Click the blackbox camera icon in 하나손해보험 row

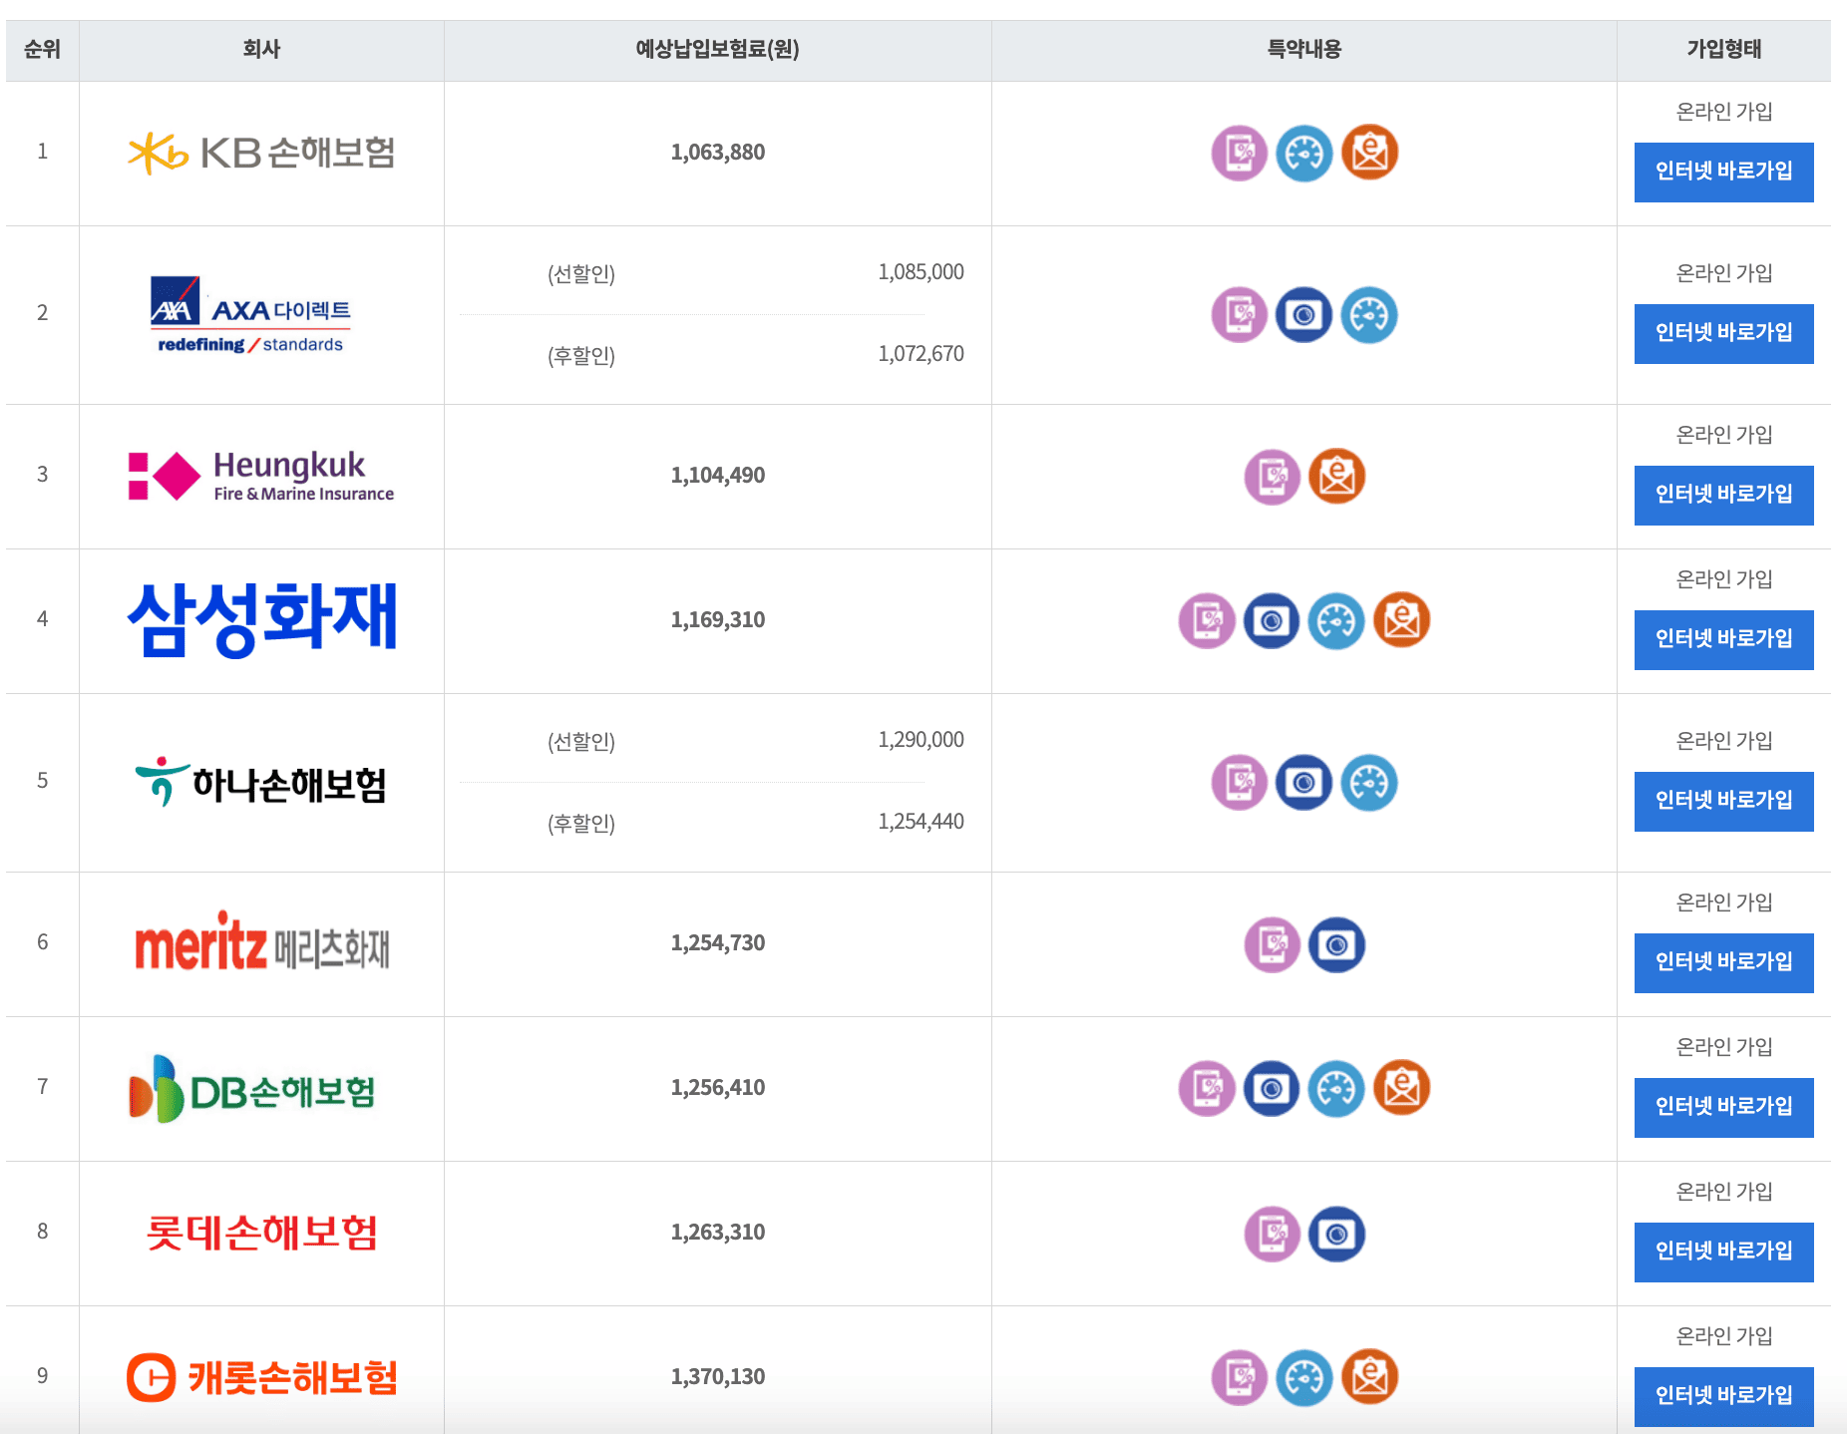(x=1304, y=783)
